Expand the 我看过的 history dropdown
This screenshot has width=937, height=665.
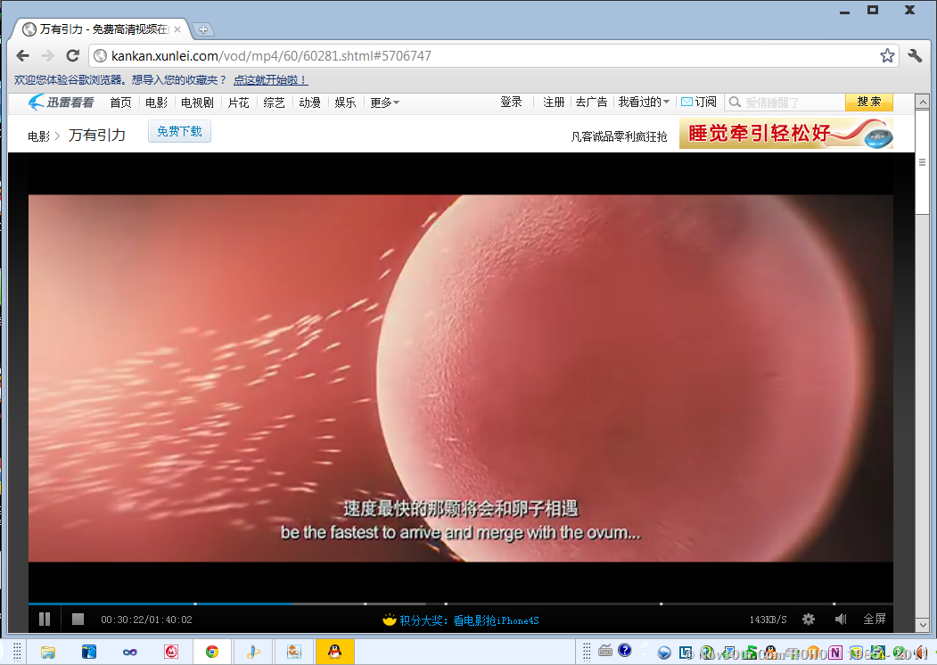coord(644,103)
